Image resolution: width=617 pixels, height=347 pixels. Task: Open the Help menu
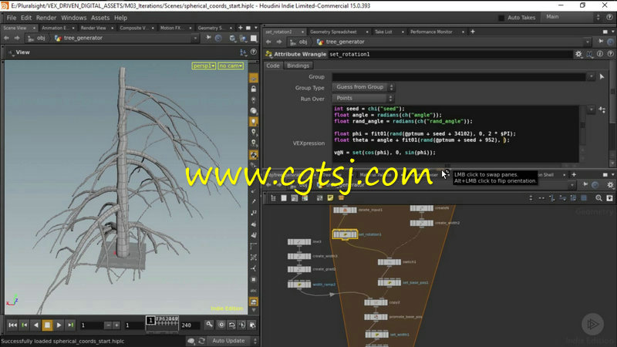120,18
